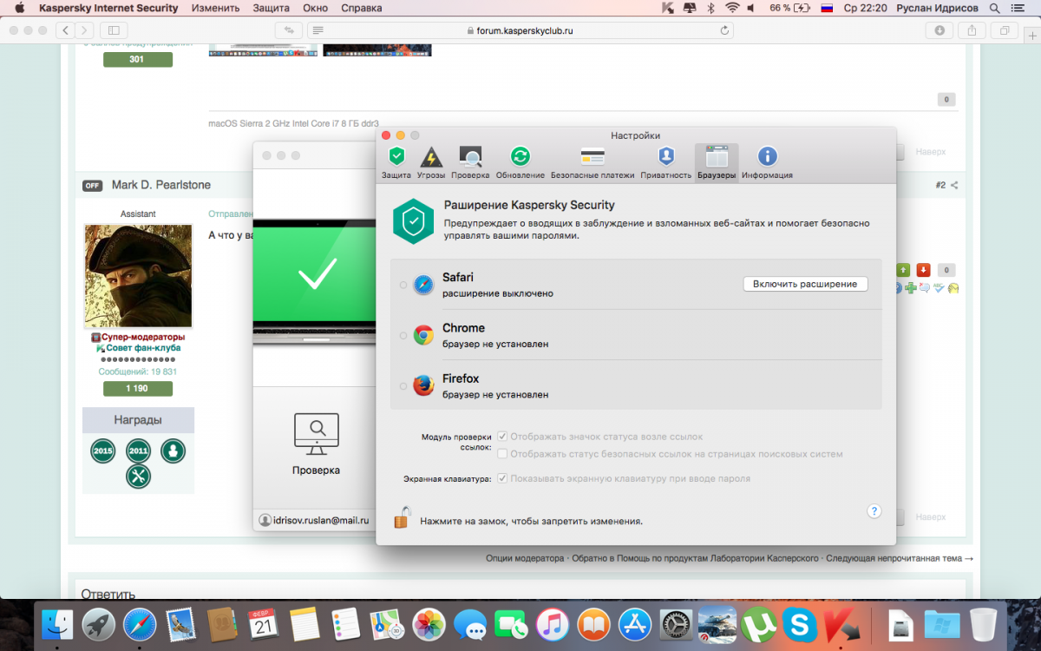The height and width of the screenshot is (651, 1041).
Task: Click Kaspersky K icon in menu bar
Action: click(667, 8)
